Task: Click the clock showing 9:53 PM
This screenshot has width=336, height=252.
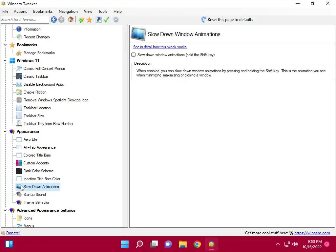Action: coord(315,241)
